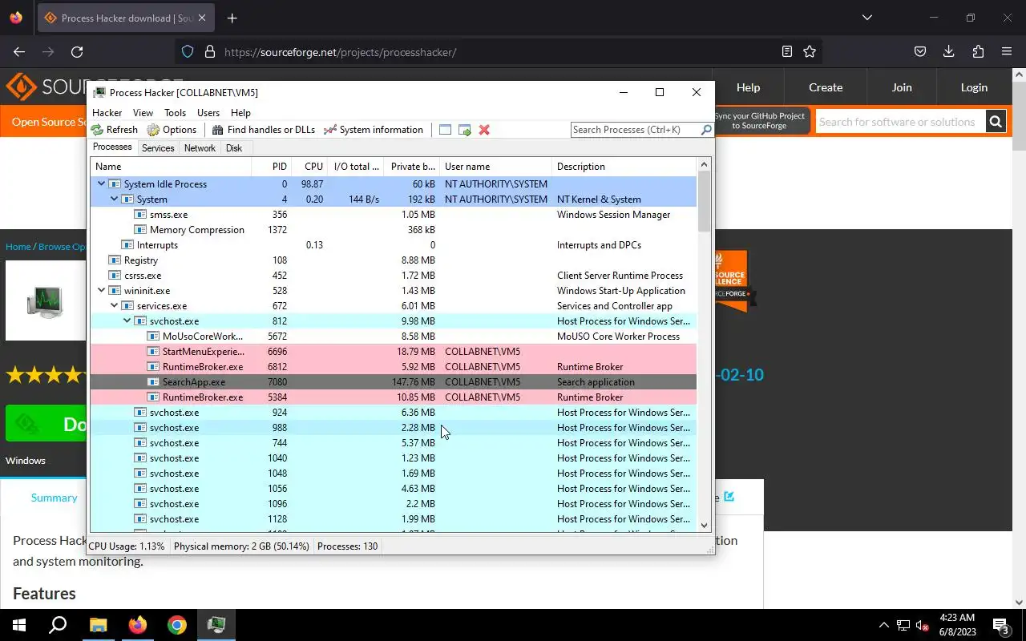
Task: Open the View menu
Action: tap(143, 113)
